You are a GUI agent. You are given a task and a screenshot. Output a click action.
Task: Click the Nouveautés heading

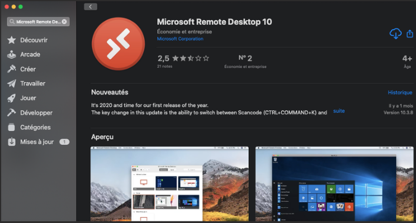tap(109, 92)
